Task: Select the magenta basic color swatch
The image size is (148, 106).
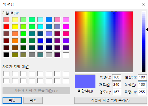Action: coord(66,27)
